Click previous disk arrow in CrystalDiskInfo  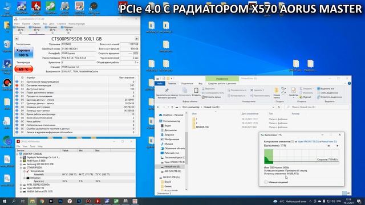point(17,39)
